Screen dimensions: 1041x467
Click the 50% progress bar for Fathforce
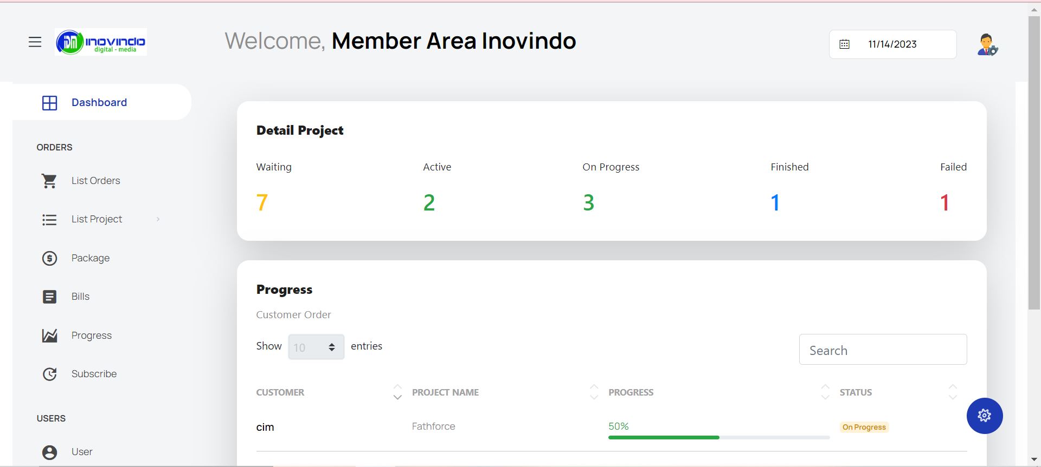[719, 437]
